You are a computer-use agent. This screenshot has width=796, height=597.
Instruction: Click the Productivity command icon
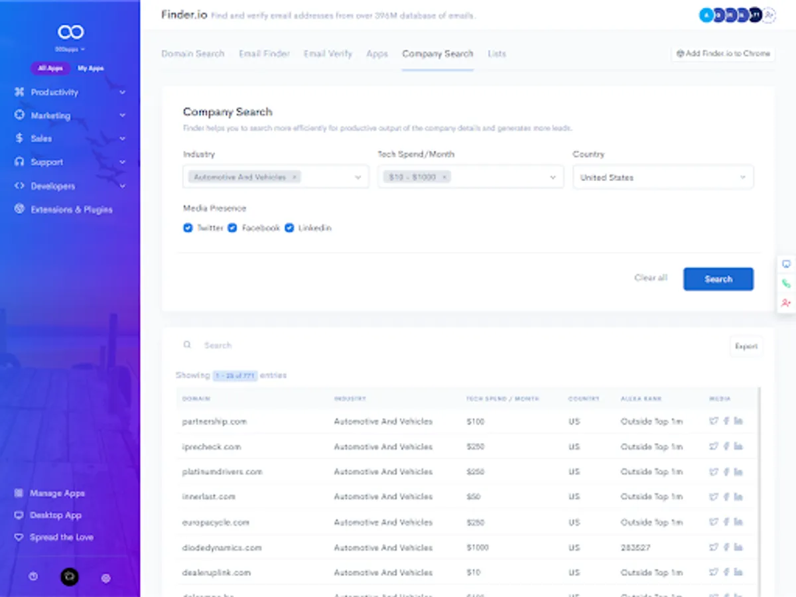coord(19,92)
